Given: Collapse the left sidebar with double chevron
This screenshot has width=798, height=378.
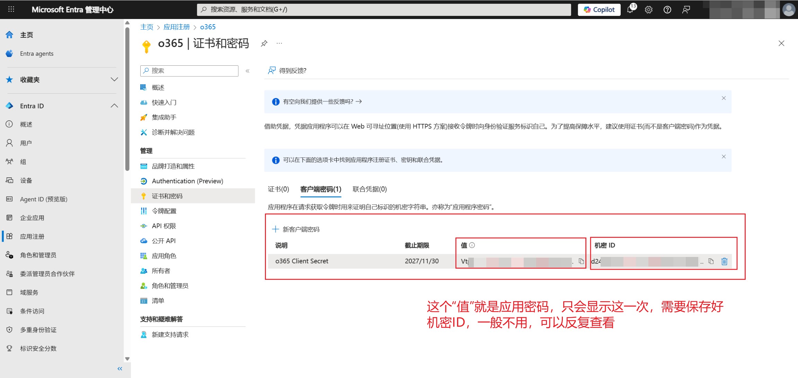Looking at the screenshot, I should click(x=120, y=369).
